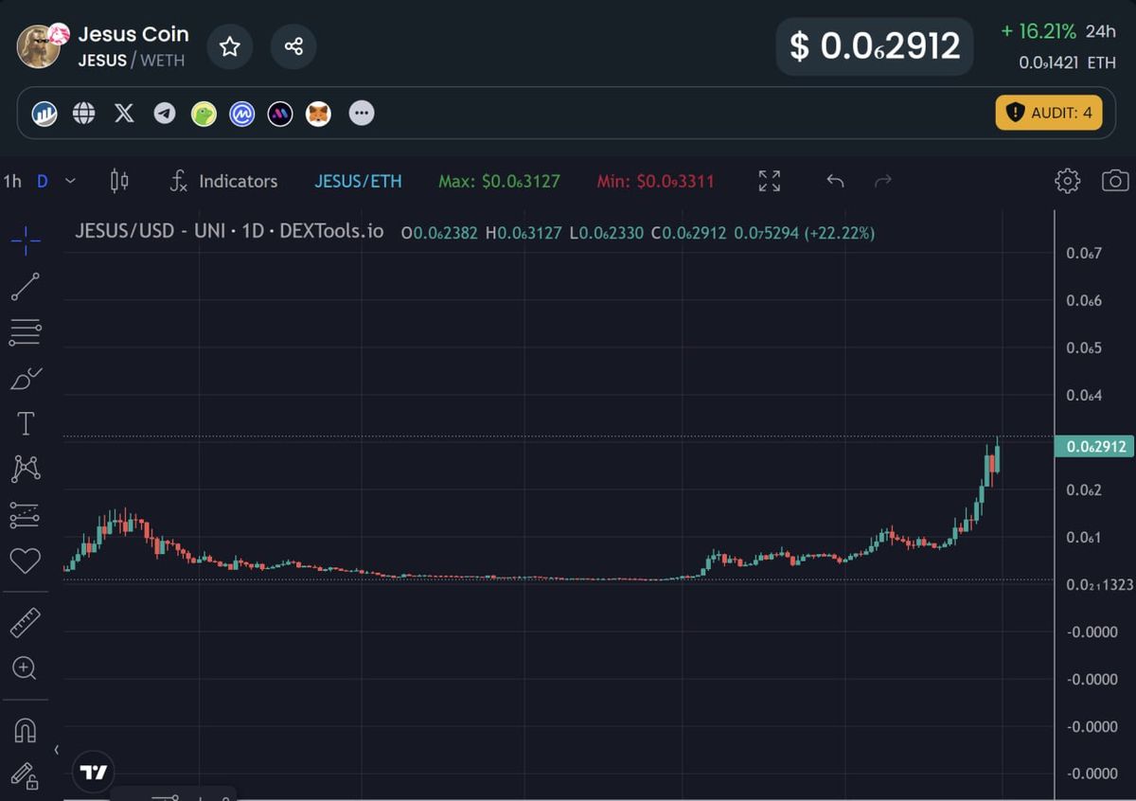Toggle lock all drawing tools
Screen dimensions: 1136x801
[x=26, y=775]
